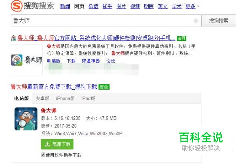Clear the search box with the X icon
241x164 pixels.
click(x=196, y=20)
